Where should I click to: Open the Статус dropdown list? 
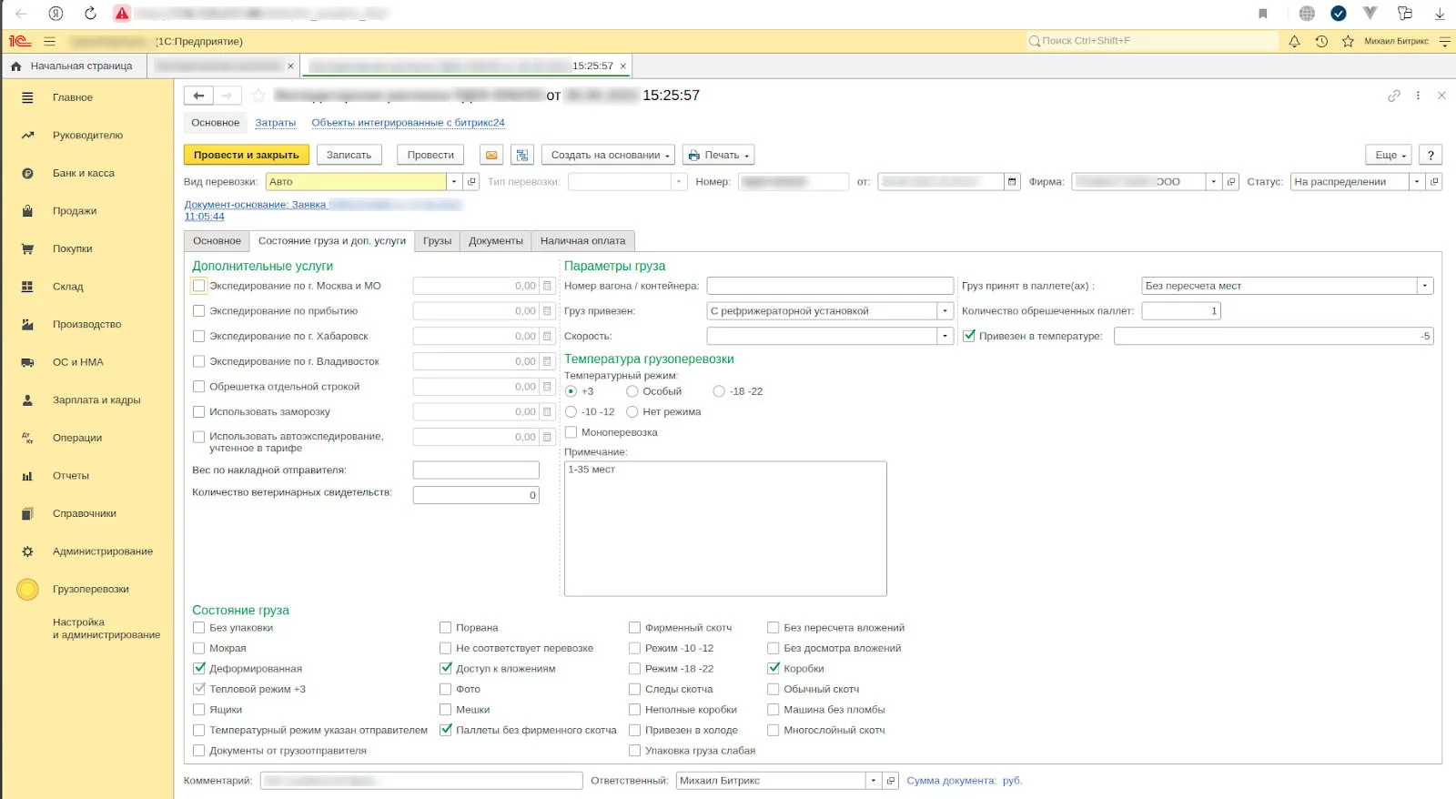pyautogui.click(x=1416, y=182)
